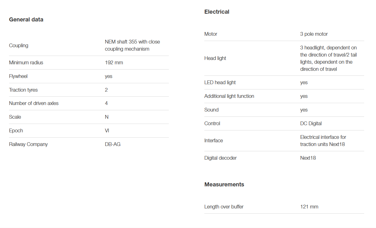Click the 121 mm length value

click(309, 207)
